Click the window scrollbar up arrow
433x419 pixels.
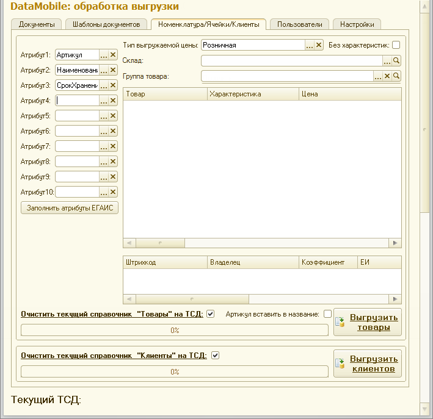[424, 7]
